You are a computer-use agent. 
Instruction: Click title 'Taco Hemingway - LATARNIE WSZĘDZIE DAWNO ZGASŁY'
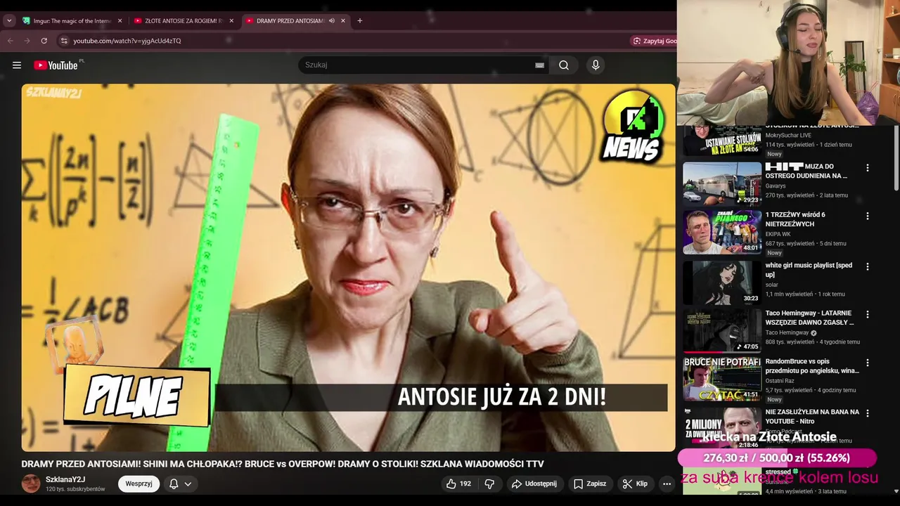tap(809, 318)
